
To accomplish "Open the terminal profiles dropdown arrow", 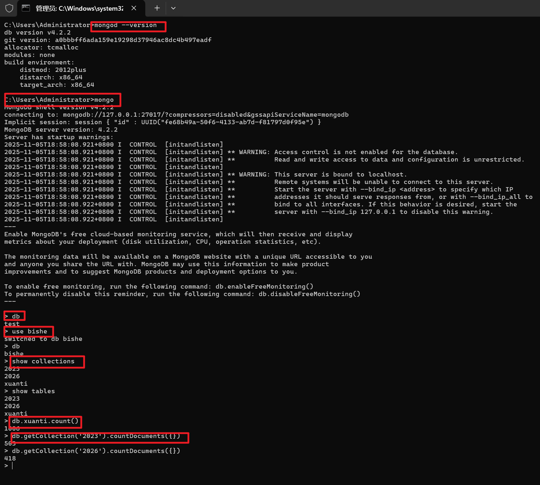I will tap(173, 8).
